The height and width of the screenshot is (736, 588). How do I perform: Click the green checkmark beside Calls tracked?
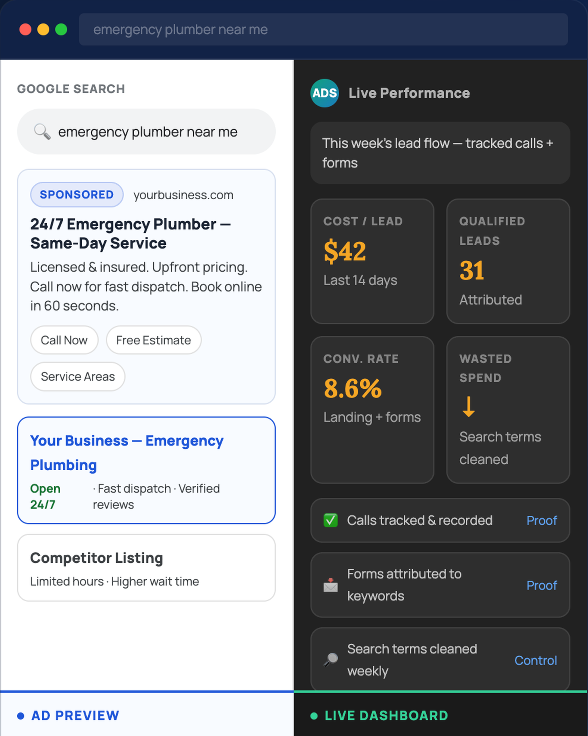pos(330,520)
